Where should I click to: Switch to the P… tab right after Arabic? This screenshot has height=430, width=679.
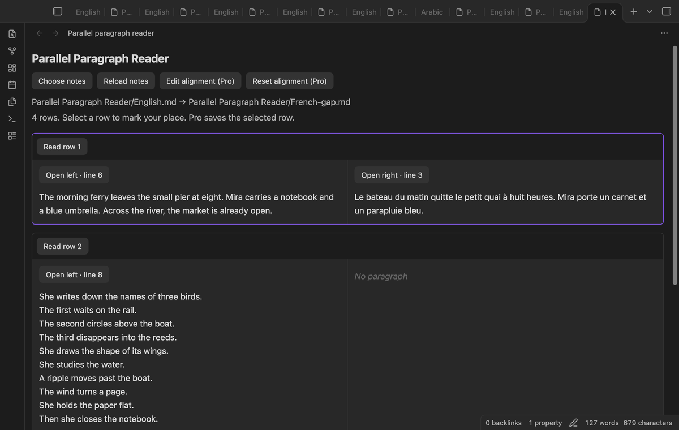466,12
